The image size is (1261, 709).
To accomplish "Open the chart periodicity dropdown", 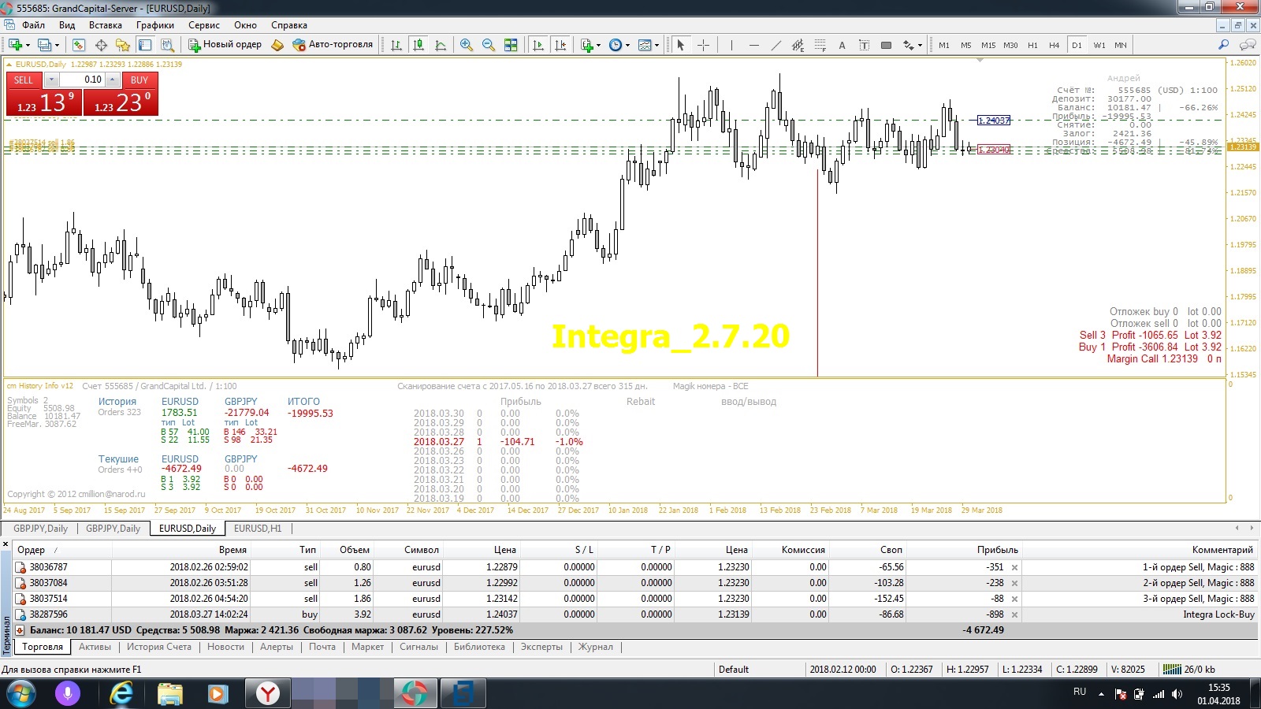I will pyautogui.click(x=619, y=45).
